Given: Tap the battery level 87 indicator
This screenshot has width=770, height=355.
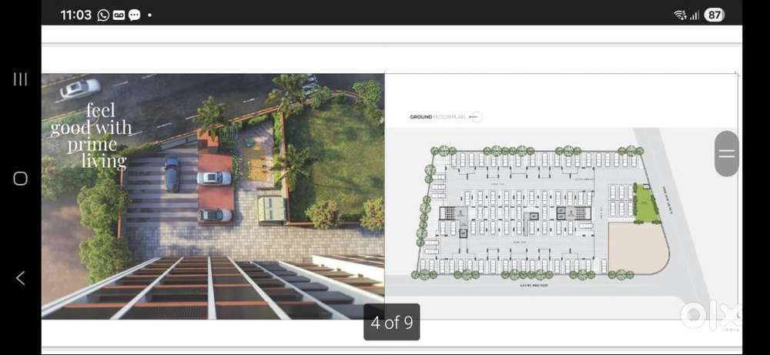Looking at the screenshot, I should pyautogui.click(x=714, y=15).
